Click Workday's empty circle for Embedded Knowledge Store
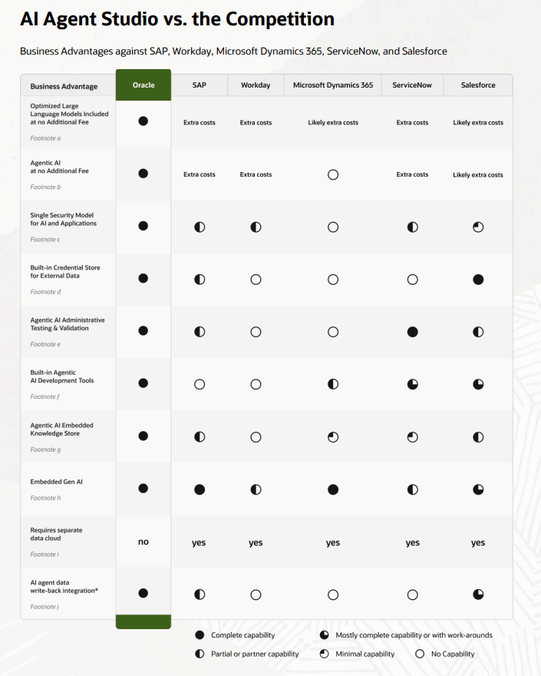 256,437
